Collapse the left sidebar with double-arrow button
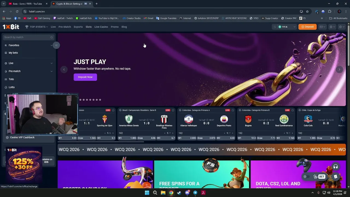The height and width of the screenshot is (197, 350). [56, 45]
